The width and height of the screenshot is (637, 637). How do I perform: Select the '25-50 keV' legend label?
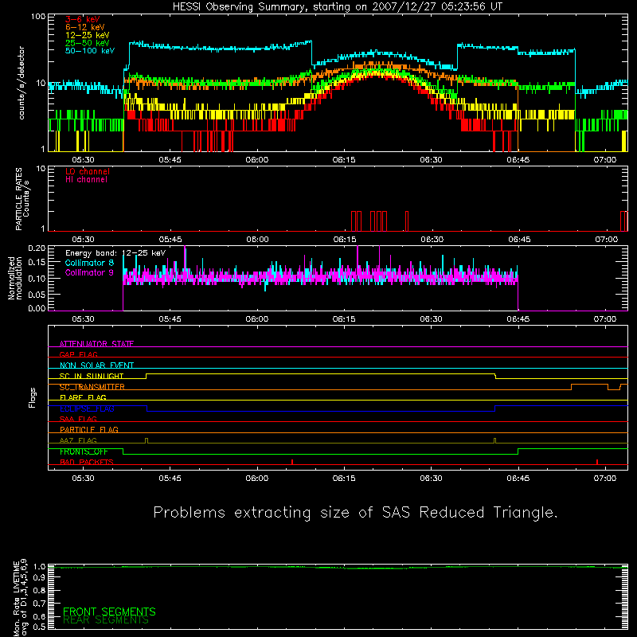pyautogui.click(x=88, y=43)
